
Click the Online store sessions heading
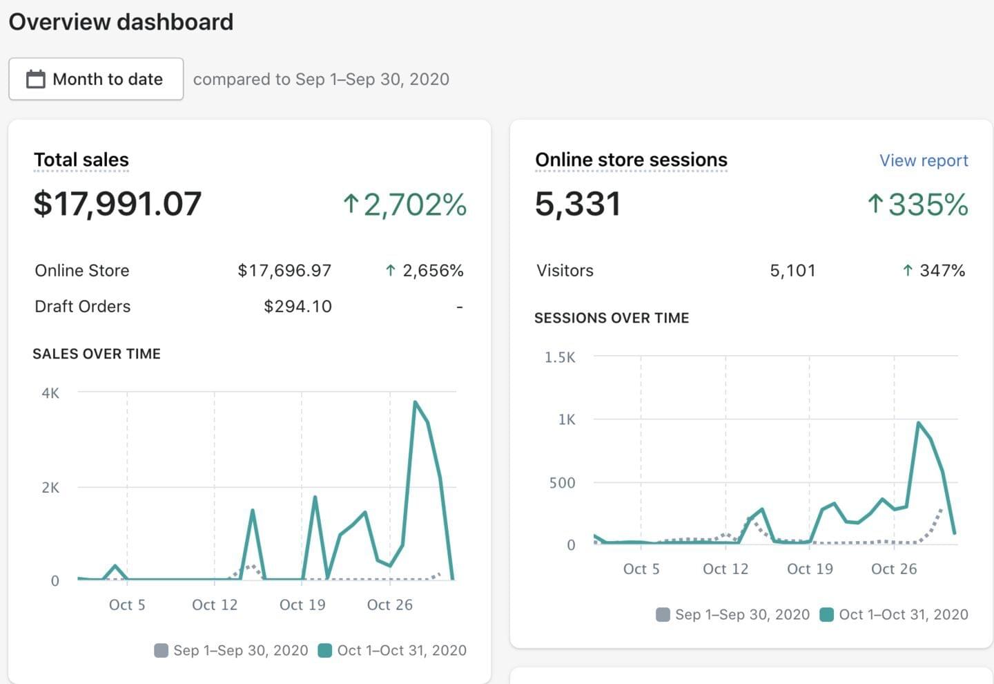(631, 160)
